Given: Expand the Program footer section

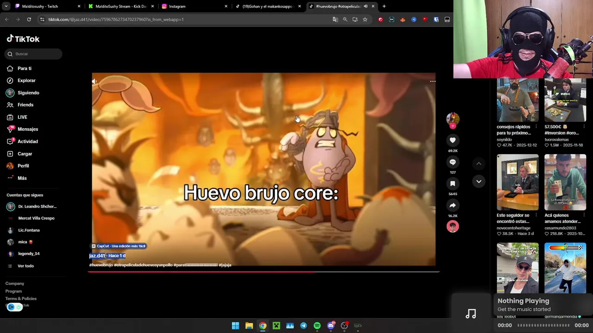Looking at the screenshot, I should 13,291.
